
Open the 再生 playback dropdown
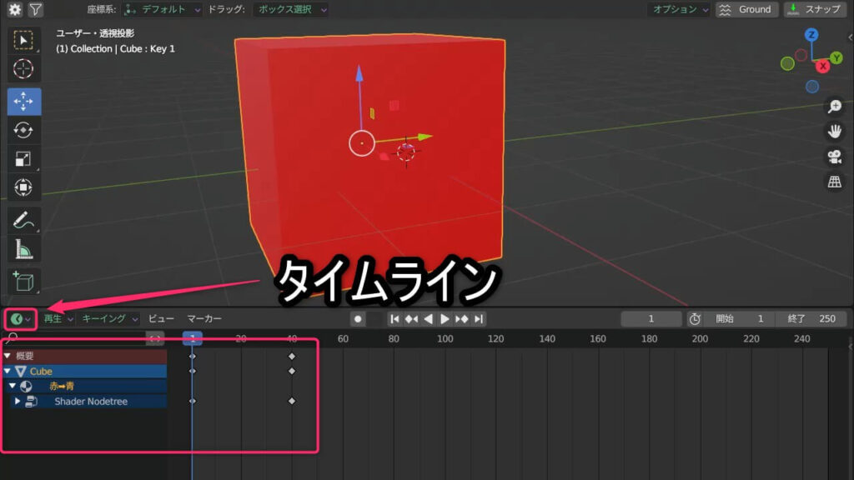coord(58,319)
